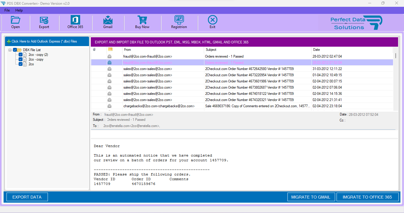Screen dimensions: 404x213
Task: Click sender chargebacks@2co.com in the list
Action: click(159, 106)
